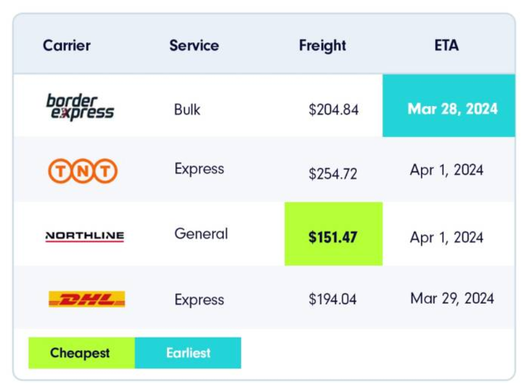Click the Mar 29, 2024 ETA for DHL

(452, 298)
